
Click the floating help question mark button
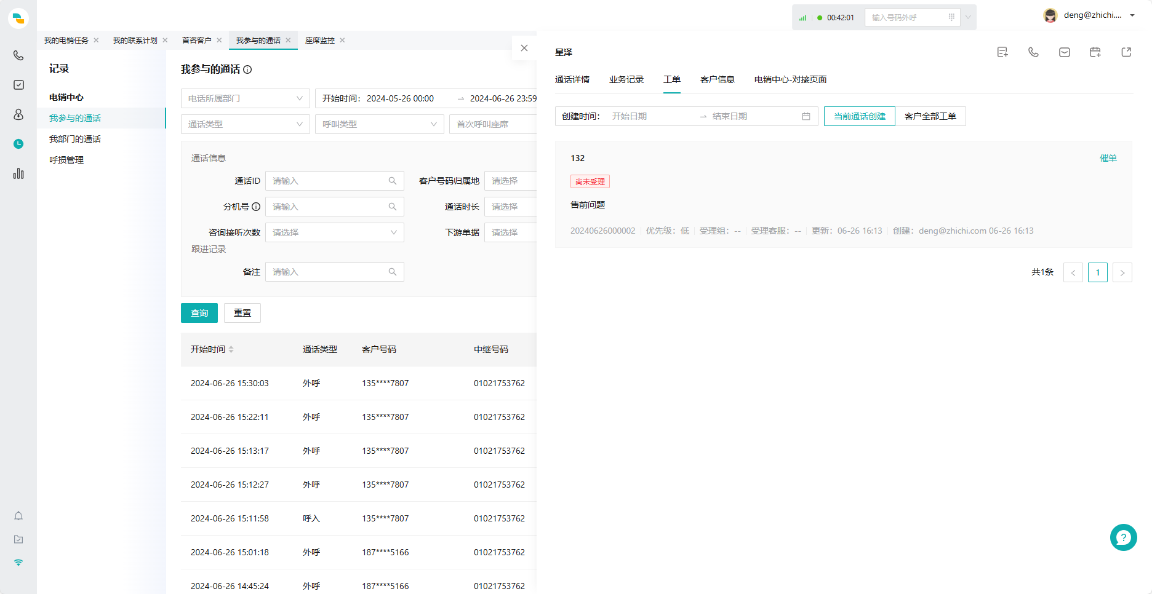pyautogui.click(x=1124, y=537)
